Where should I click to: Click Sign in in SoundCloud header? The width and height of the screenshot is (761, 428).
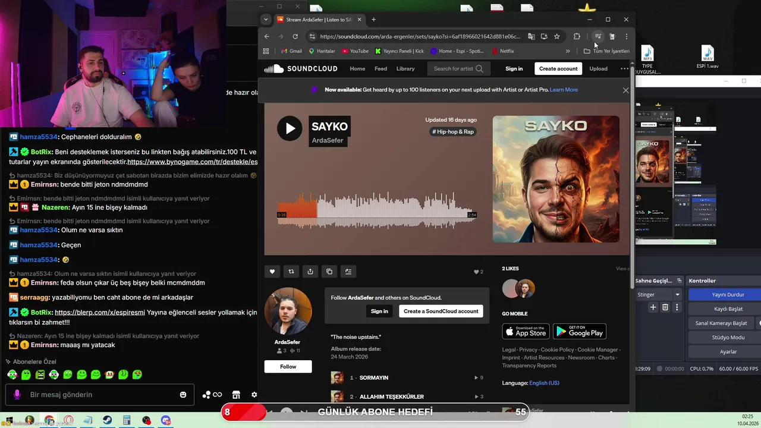pos(514,68)
